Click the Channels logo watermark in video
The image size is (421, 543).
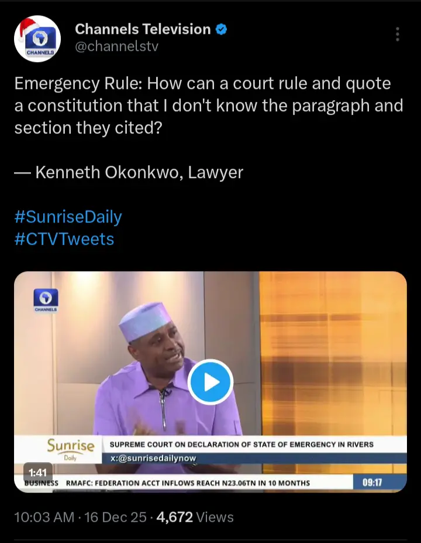(46, 300)
